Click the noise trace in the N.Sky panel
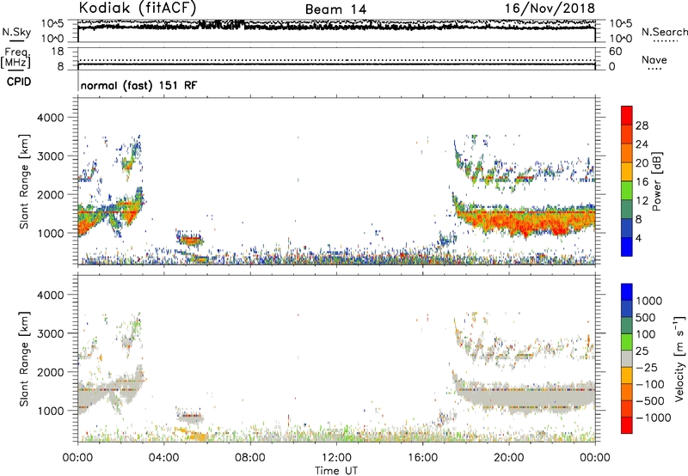Viewport: 688px width, 476px height. tap(336, 27)
